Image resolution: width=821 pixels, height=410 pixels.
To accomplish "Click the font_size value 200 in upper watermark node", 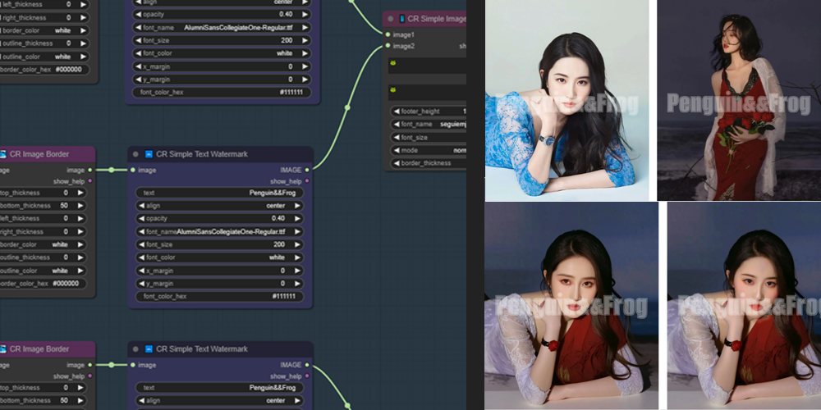I will pos(287,40).
